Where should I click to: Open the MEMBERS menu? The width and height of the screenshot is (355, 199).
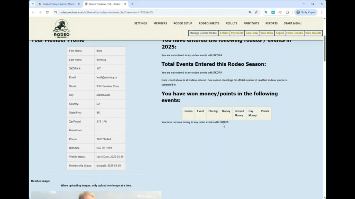pos(160,23)
